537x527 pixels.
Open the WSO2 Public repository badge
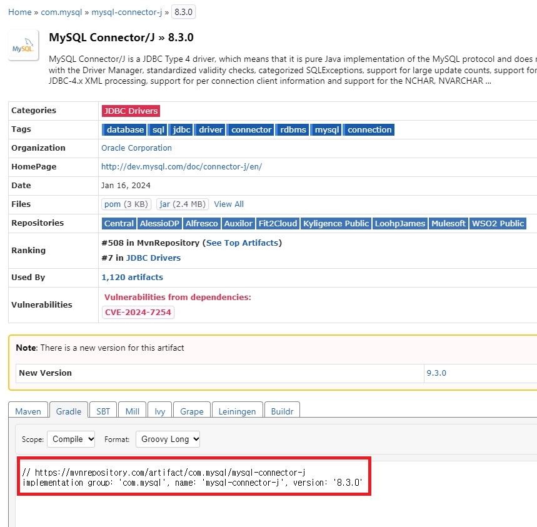pyautogui.click(x=498, y=224)
